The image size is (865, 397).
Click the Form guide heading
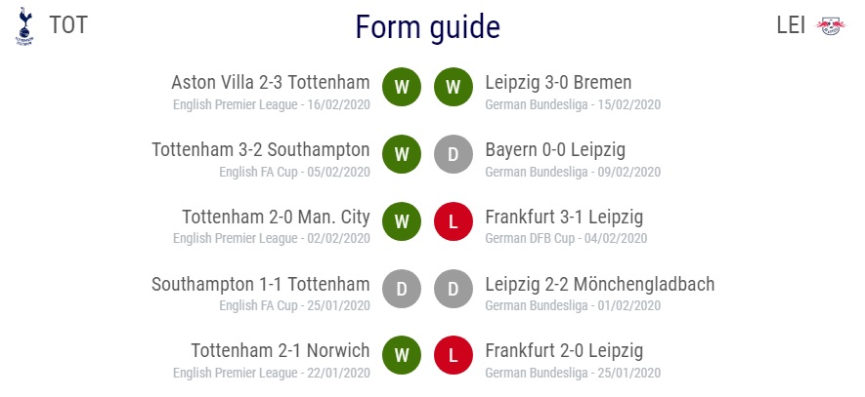(427, 27)
